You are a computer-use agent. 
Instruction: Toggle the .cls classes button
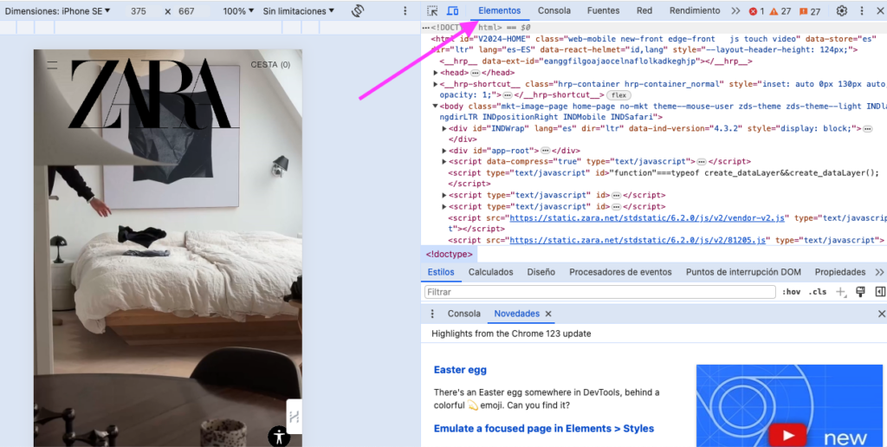[817, 292]
